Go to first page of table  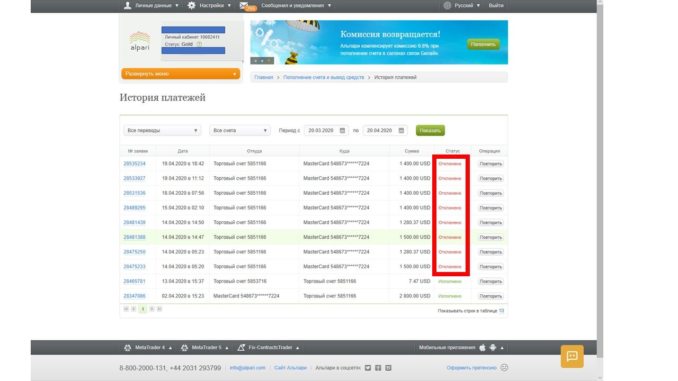126,309
